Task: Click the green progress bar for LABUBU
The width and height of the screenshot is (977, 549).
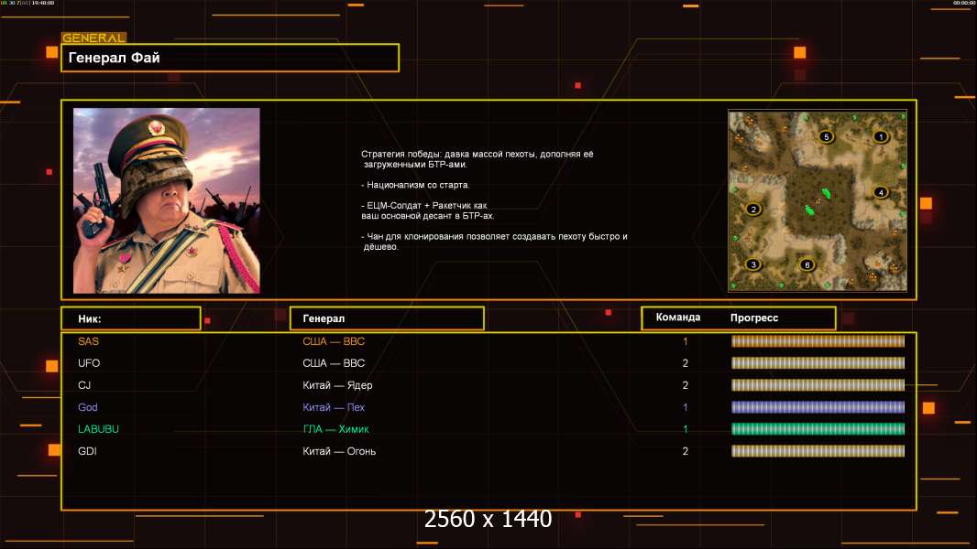Action: click(818, 429)
